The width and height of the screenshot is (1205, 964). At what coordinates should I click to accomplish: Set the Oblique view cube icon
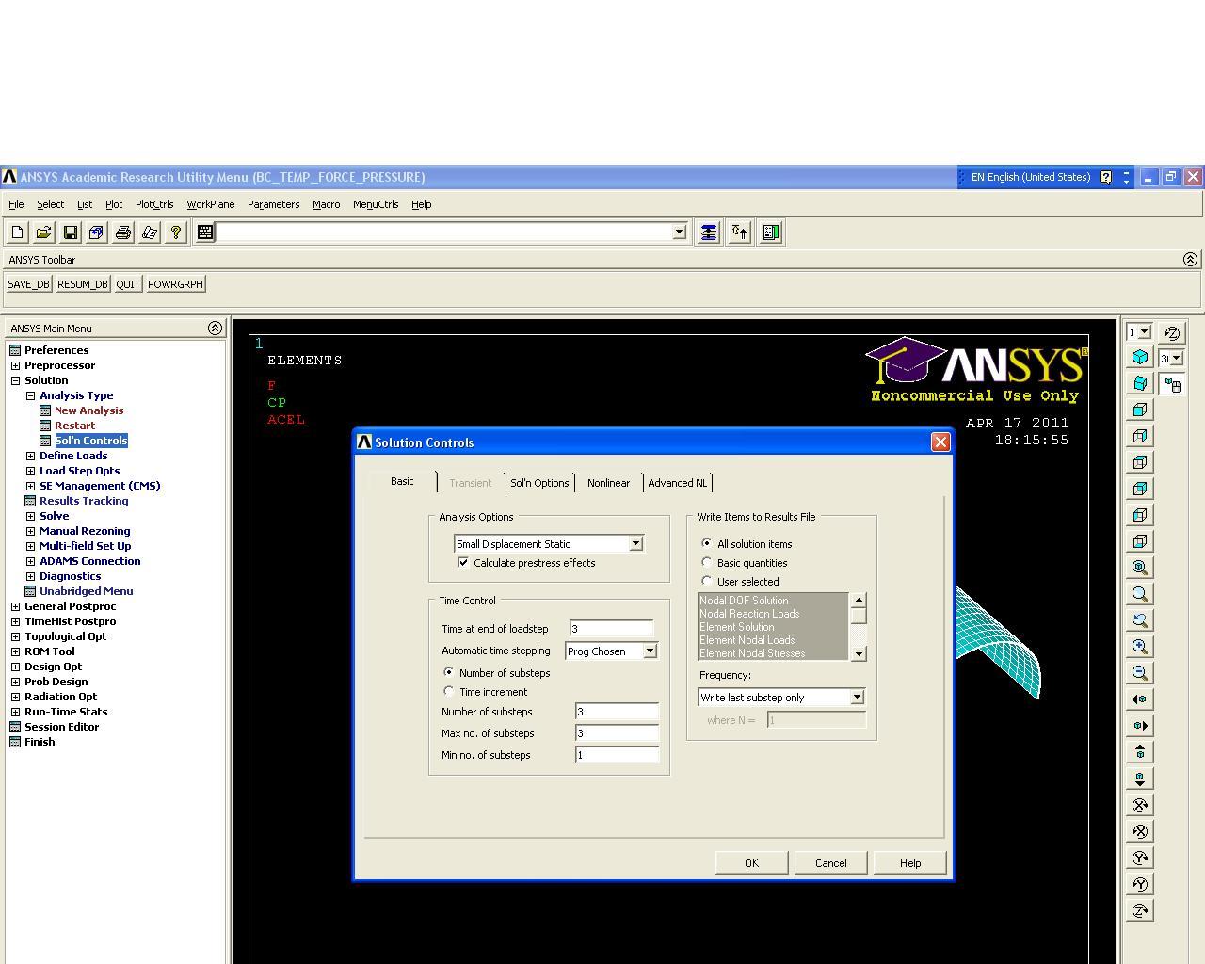point(1140,383)
